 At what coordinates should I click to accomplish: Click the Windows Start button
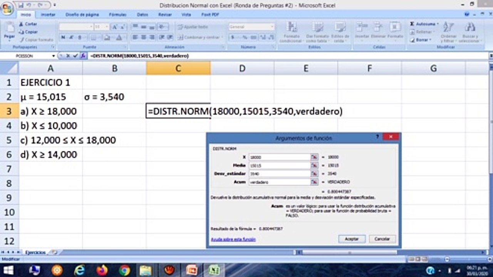coord(8,270)
